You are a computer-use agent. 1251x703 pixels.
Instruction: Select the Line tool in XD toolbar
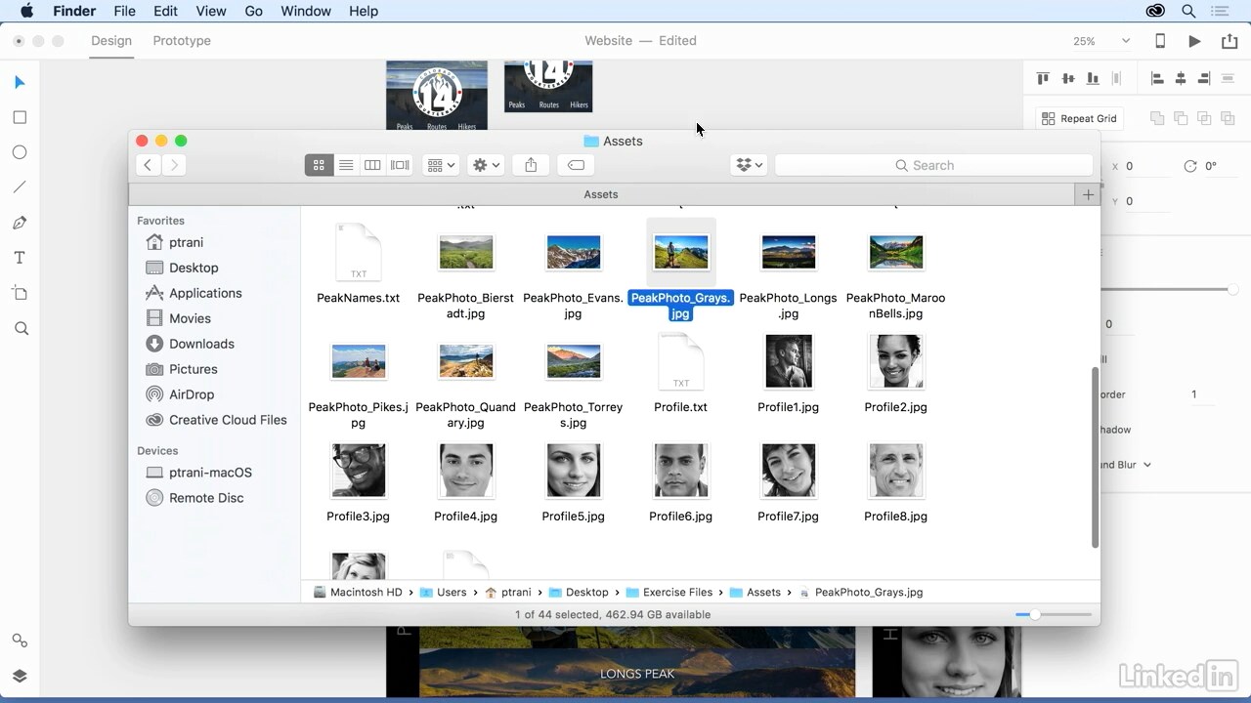[20, 187]
